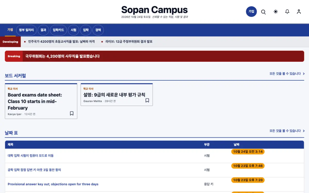Open the 정부 일자리 nav tab
Image resolution: width=309 pixels, height=193 pixels.
pyautogui.click(x=26, y=30)
